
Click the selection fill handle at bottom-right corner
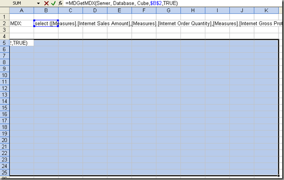[279, 175]
